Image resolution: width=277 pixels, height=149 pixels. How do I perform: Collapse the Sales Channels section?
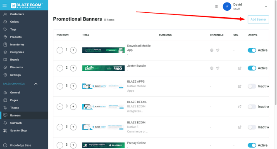click(36, 84)
